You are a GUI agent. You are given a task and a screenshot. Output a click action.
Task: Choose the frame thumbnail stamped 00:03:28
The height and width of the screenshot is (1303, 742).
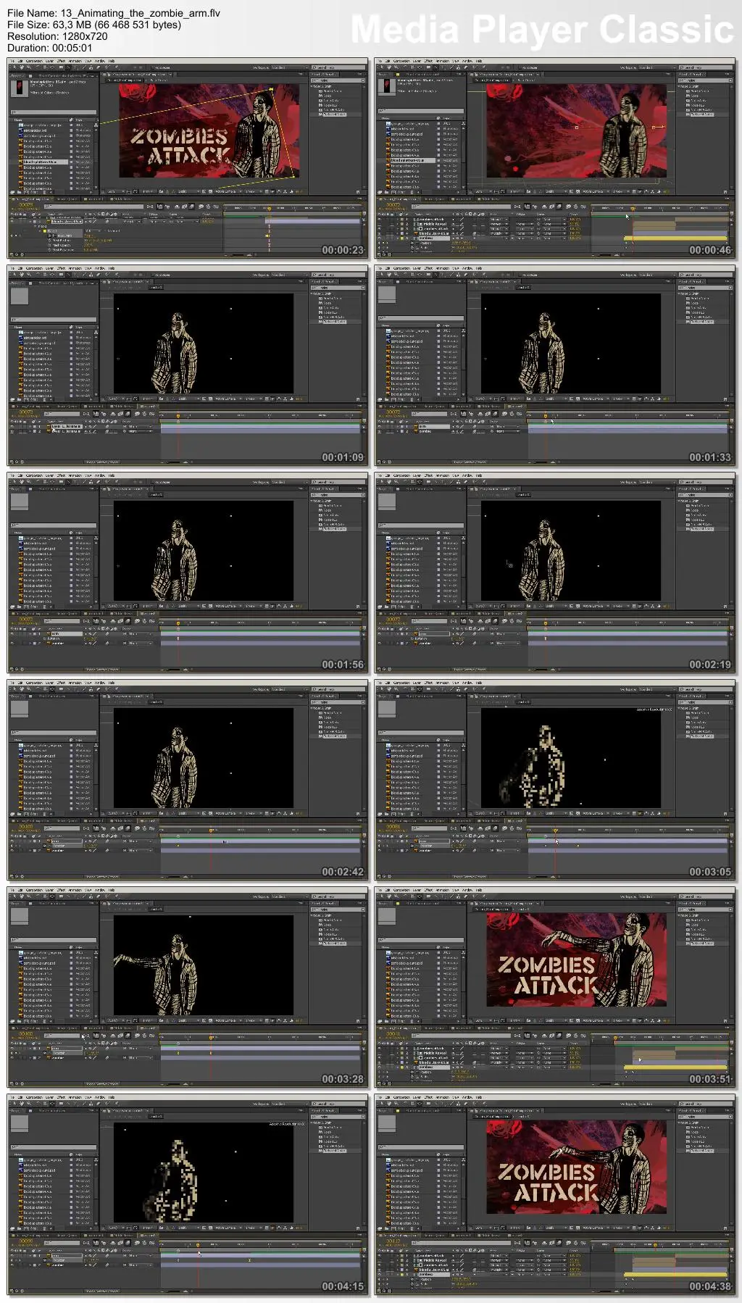[188, 987]
